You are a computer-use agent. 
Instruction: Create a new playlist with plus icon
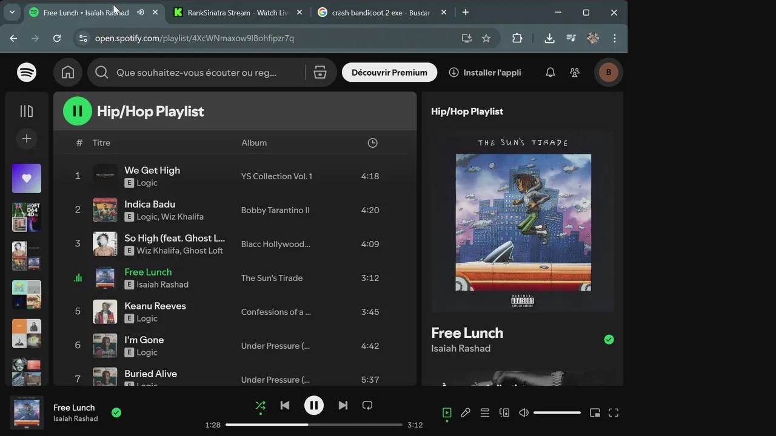pos(27,139)
